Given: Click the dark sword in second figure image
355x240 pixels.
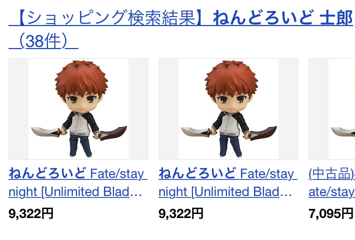Looking at the screenshot, I should (x=262, y=133).
